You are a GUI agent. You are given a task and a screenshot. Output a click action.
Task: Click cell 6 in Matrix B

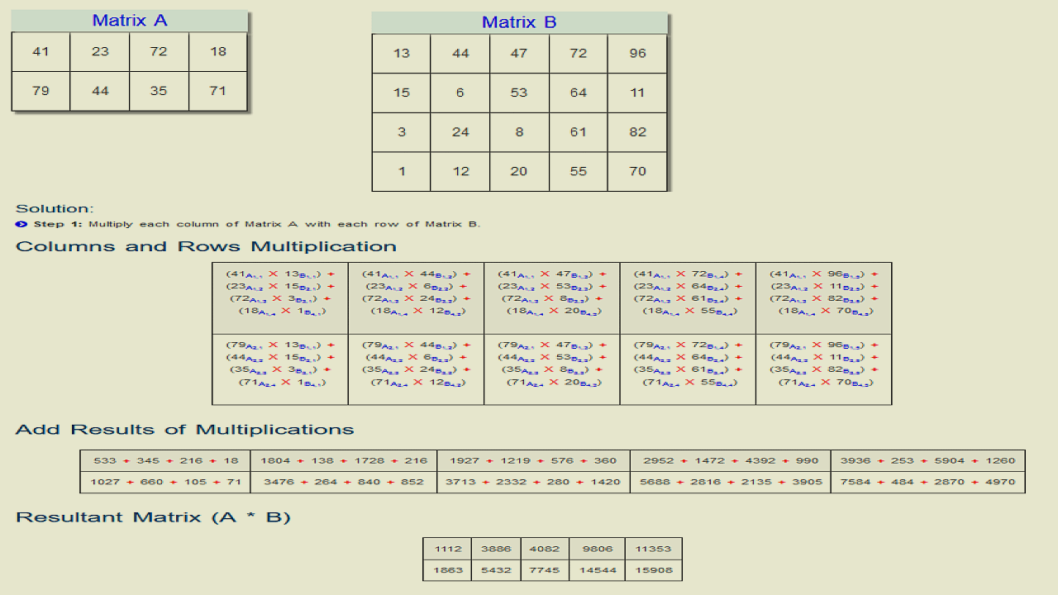(x=460, y=93)
